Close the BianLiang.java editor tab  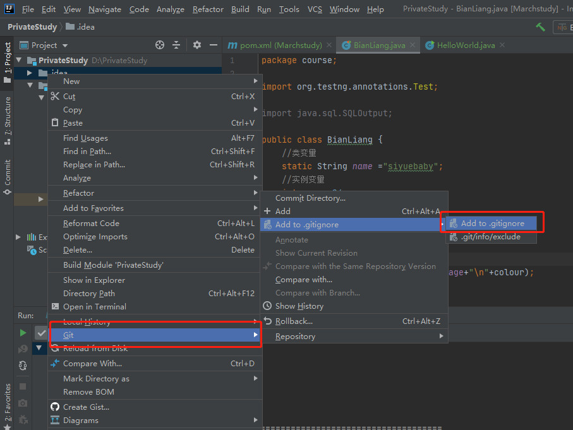(413, 45)
